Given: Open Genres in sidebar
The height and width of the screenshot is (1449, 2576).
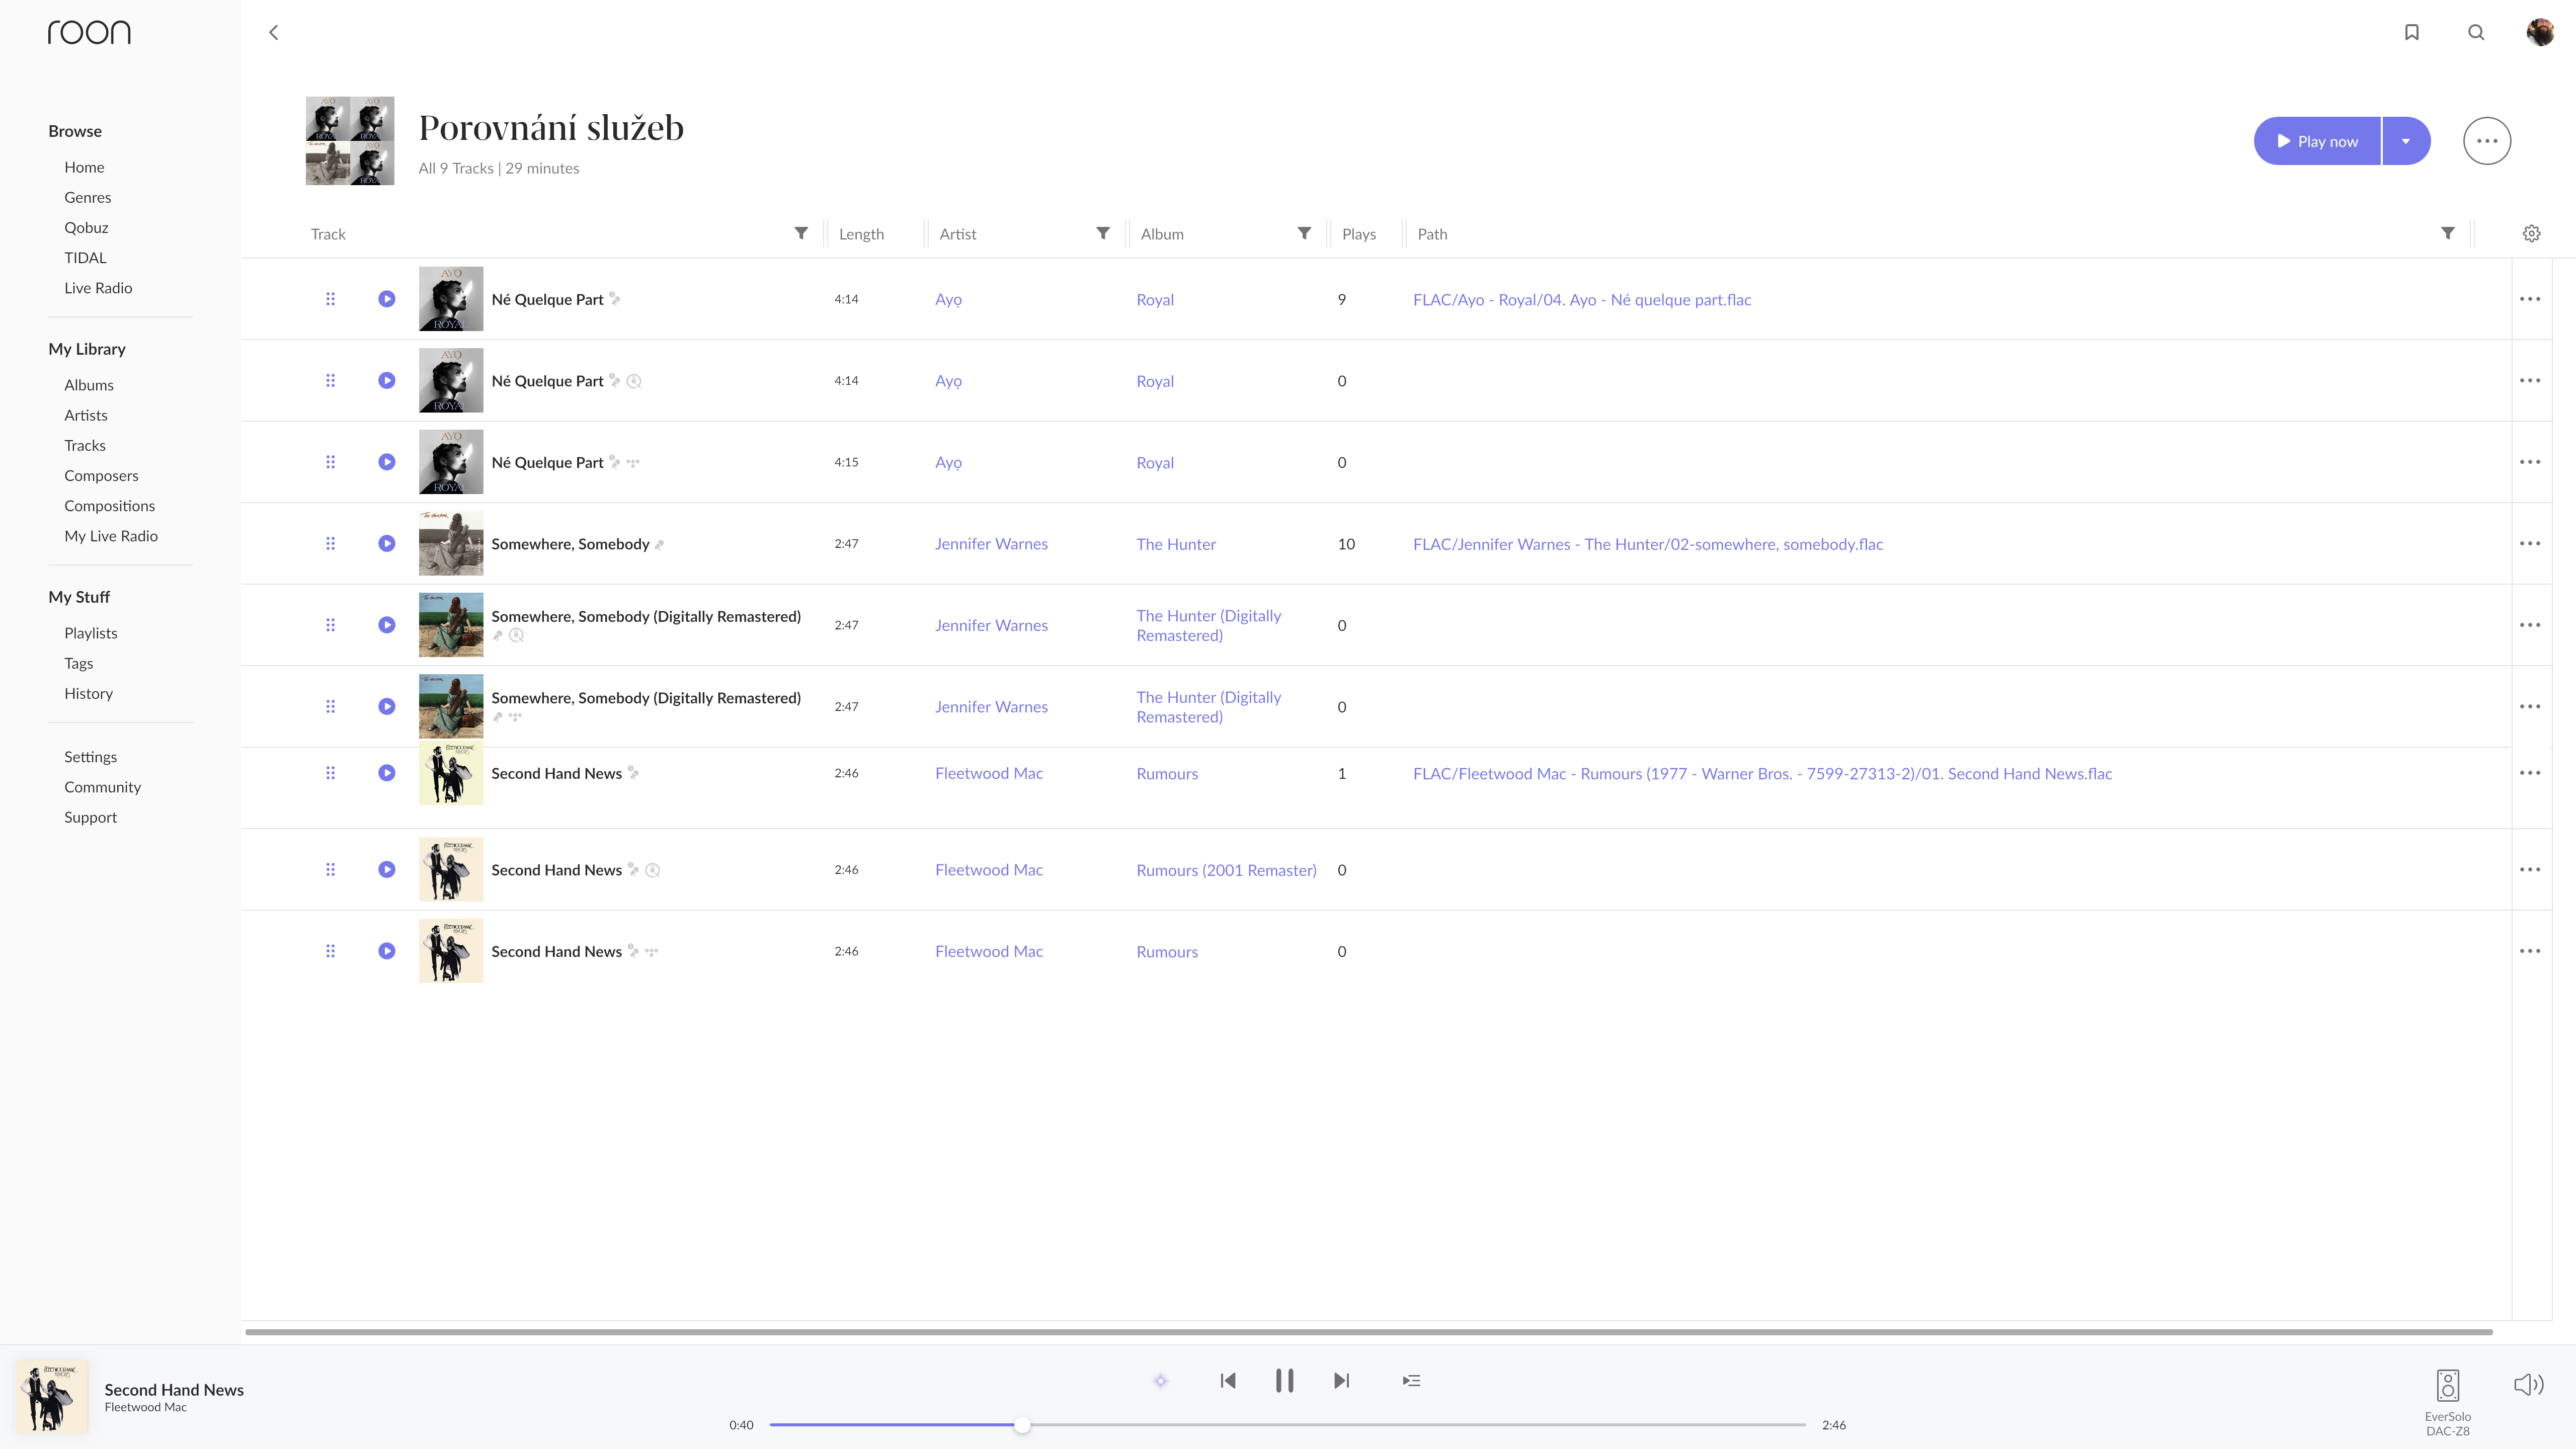Looking at the screenshot, I should pyautogui.click(x=87, y=197).
